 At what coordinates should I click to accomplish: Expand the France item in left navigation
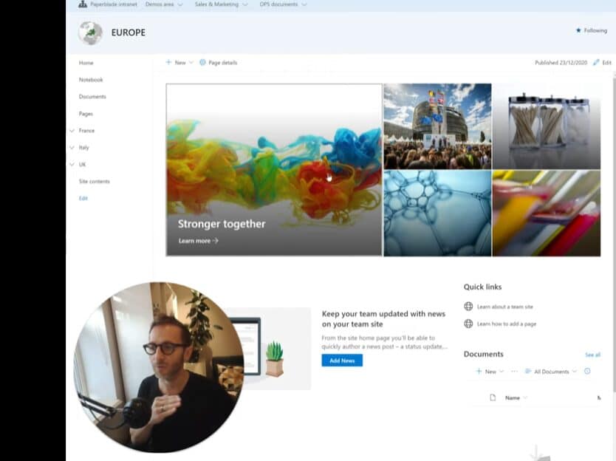click(x=72, y=131)
